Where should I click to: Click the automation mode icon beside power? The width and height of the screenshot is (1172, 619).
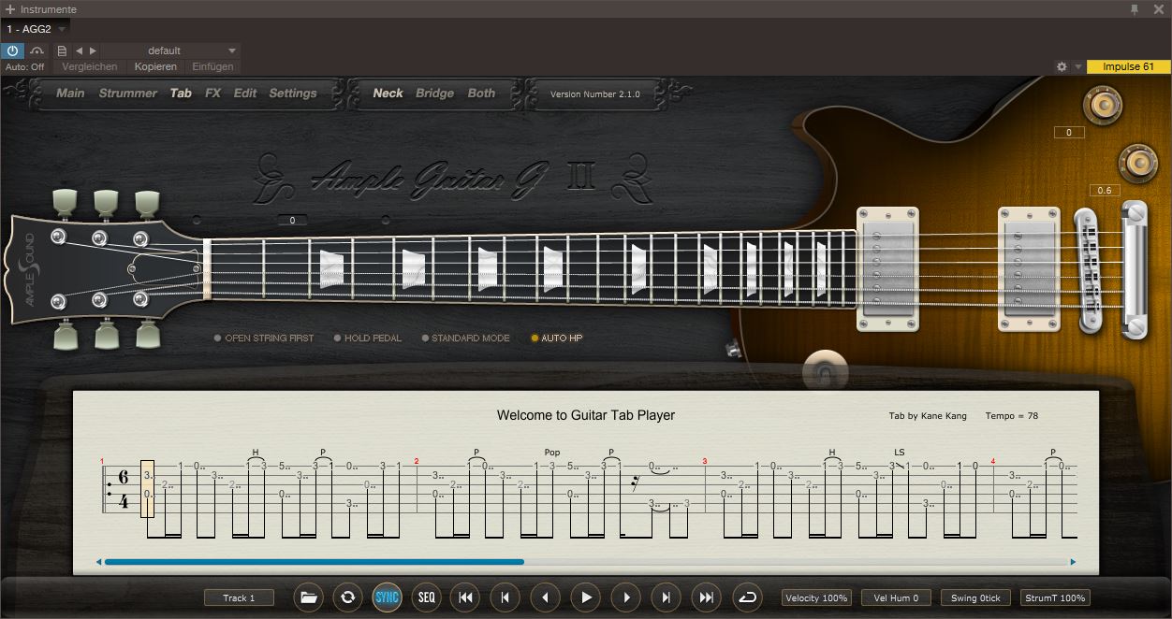(x=37, y=50)
